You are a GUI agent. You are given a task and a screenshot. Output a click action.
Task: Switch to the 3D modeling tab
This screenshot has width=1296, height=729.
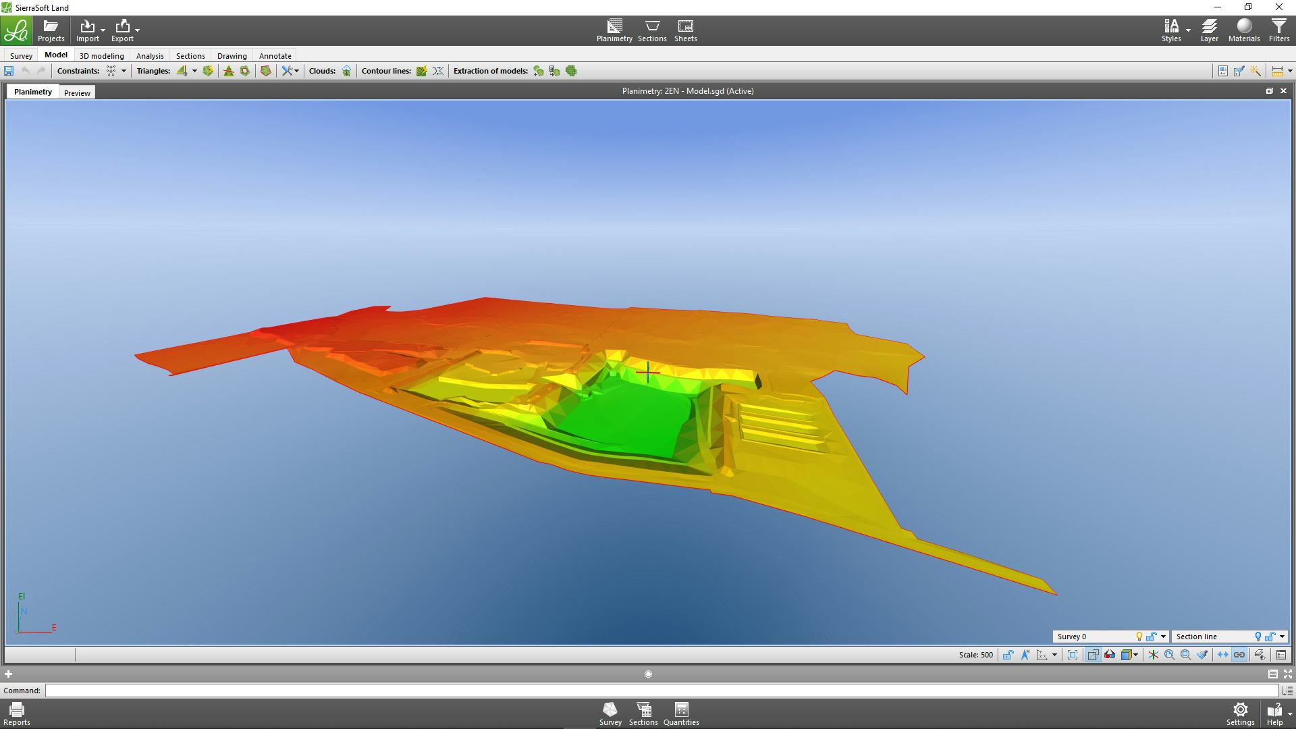point(101,55)
